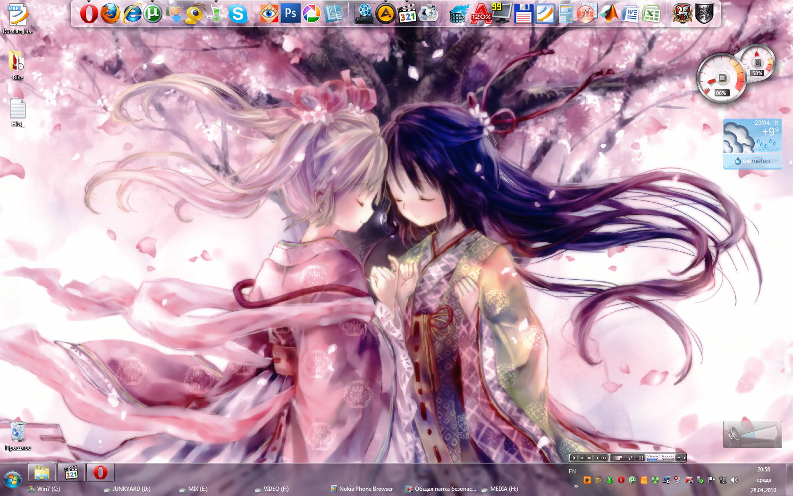Open FastStone eye image viewer icon
Image resolution: width=793 pixels, height=496 pixels.
point(269,14)
